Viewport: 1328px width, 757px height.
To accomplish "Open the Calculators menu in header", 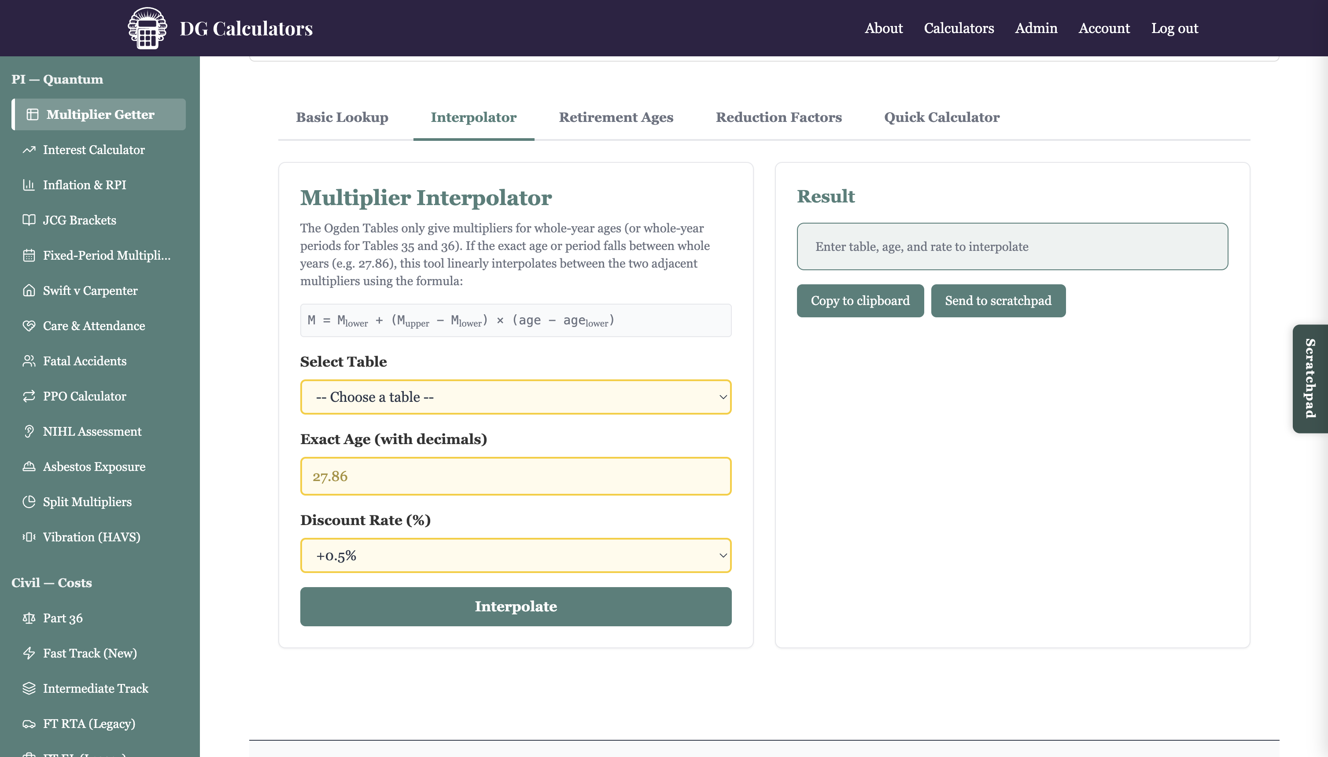I will [959, 28].
